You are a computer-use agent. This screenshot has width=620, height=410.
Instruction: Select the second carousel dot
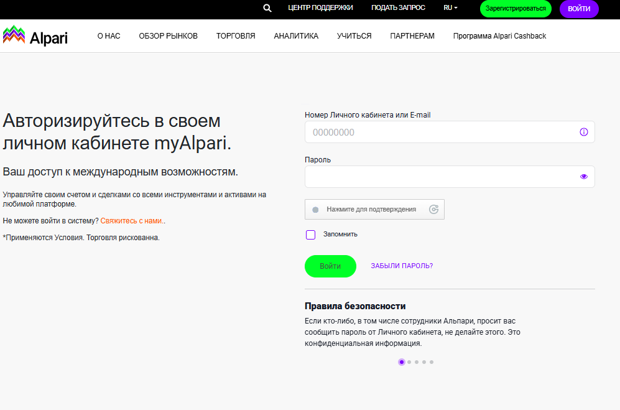pyautogui.click(x=409, y=362)
